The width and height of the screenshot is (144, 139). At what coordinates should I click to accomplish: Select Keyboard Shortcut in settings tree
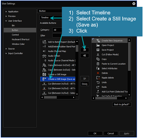(x=21, y=39)
